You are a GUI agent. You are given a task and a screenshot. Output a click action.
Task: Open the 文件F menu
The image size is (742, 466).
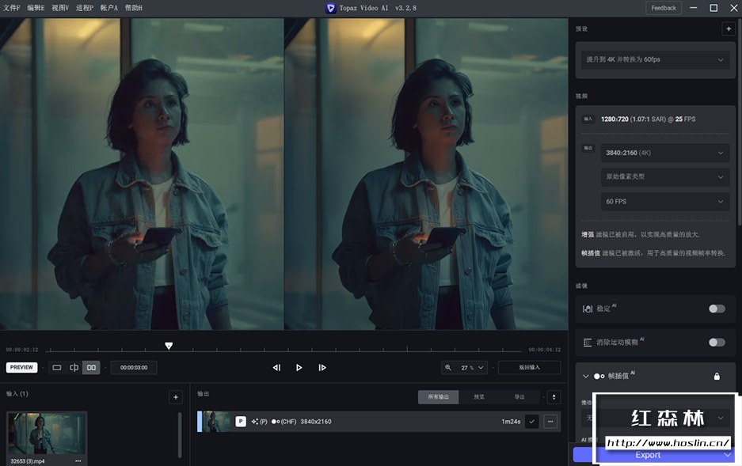tap(12, 8)
